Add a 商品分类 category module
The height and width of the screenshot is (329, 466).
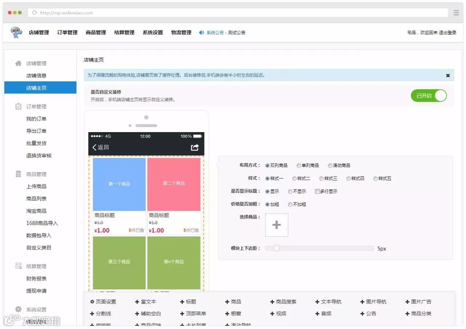coord(419,313)
